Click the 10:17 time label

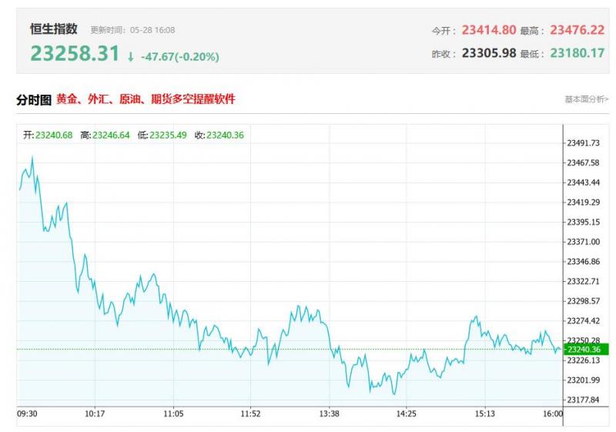coord(95,414)
